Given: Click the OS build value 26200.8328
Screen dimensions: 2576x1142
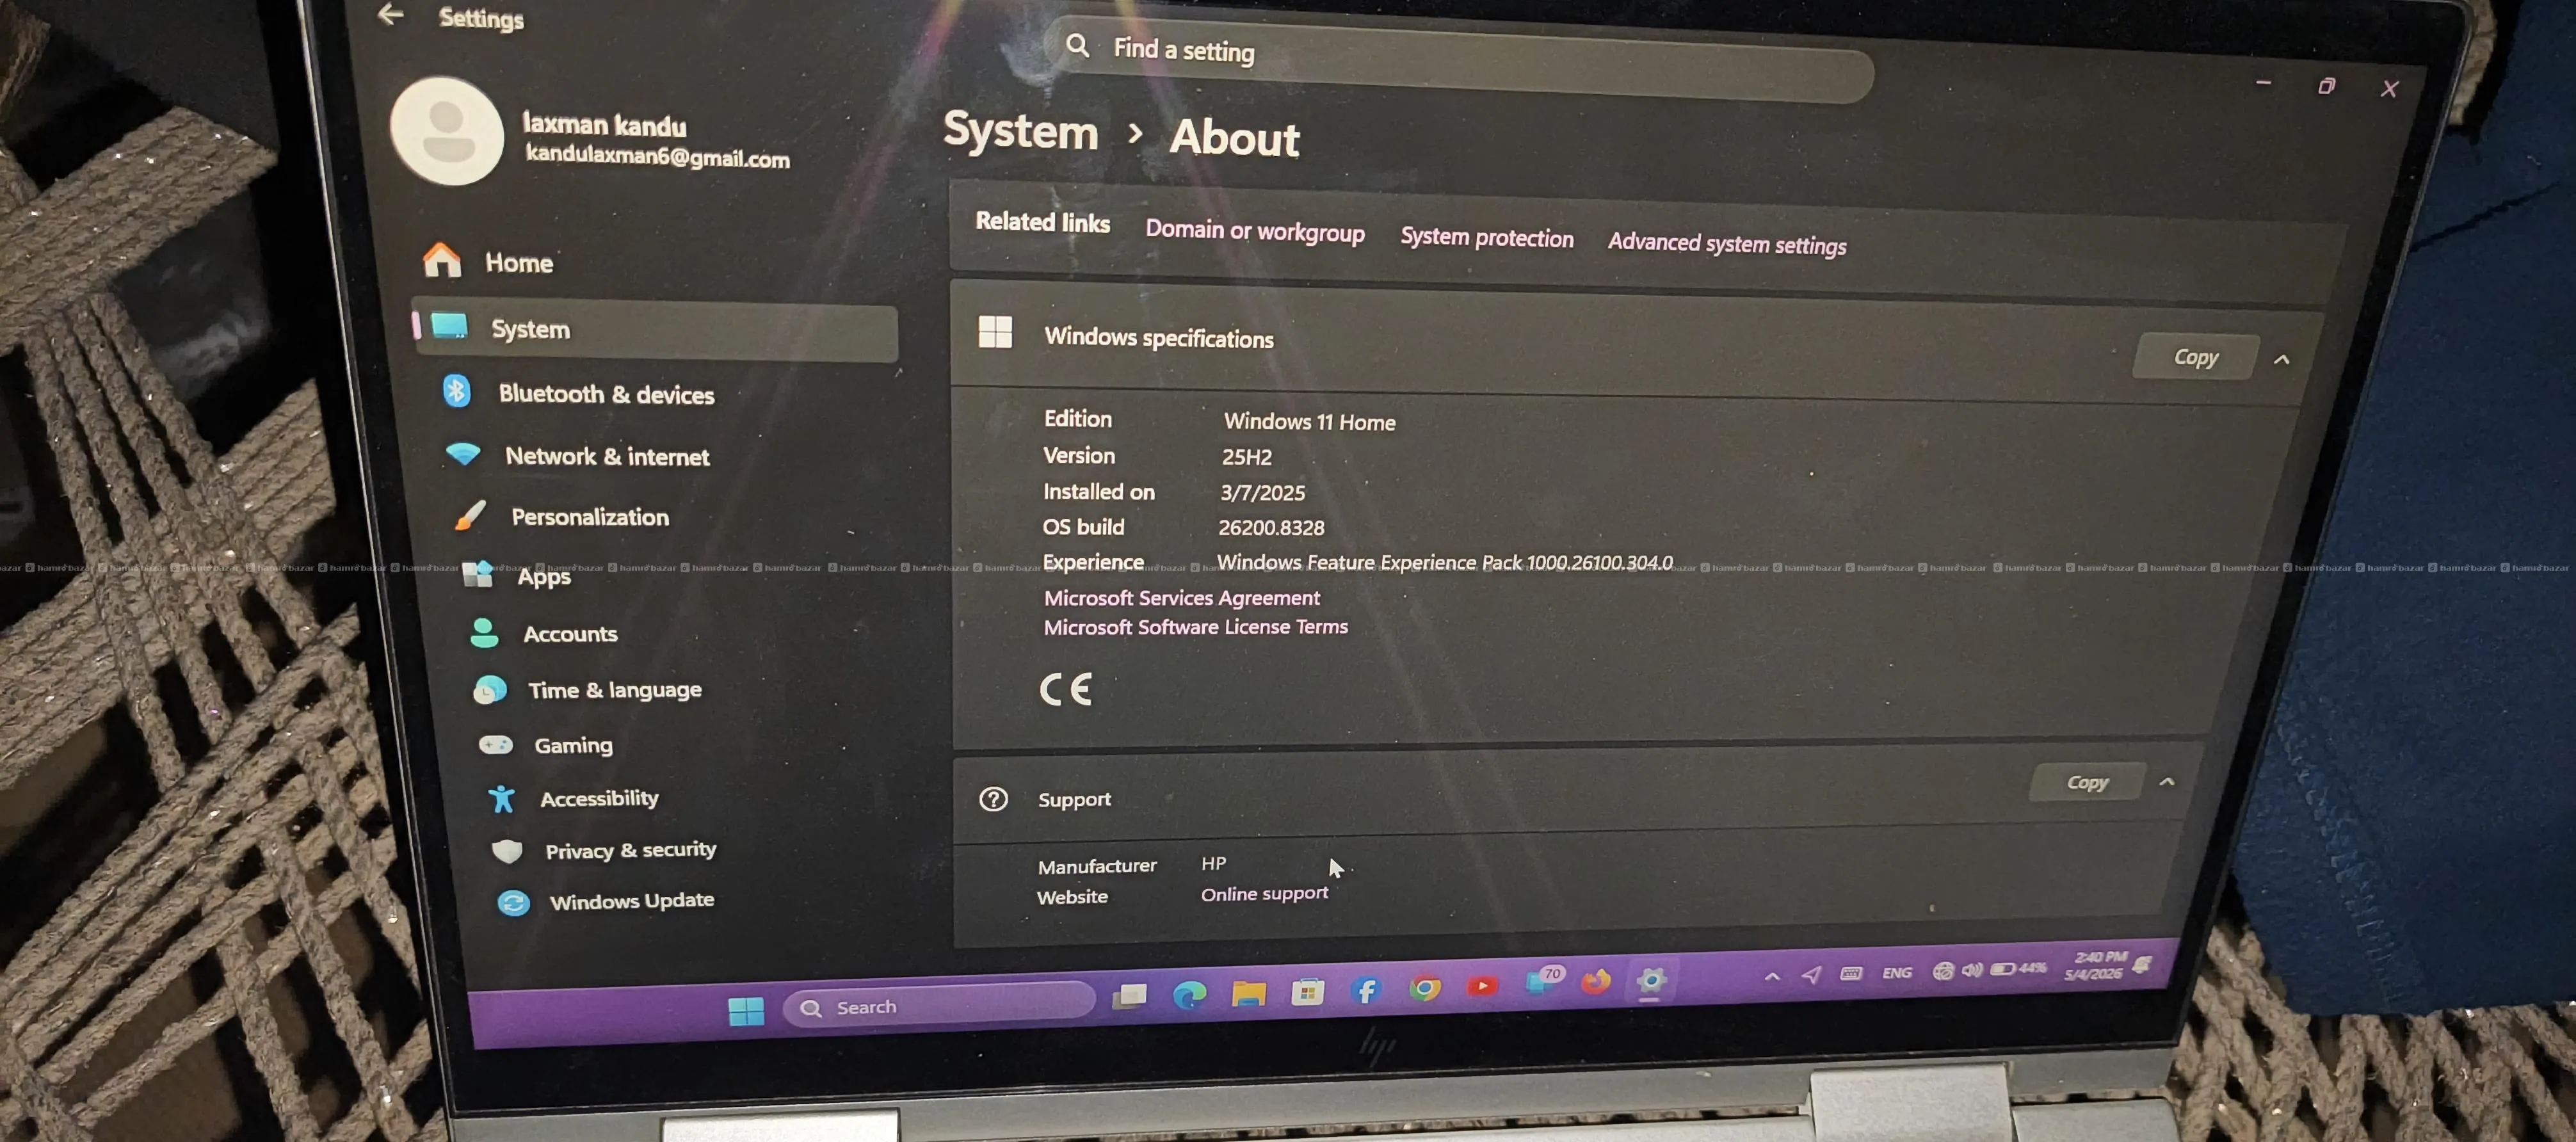Looking at the screenshot, I should 1271,527.
